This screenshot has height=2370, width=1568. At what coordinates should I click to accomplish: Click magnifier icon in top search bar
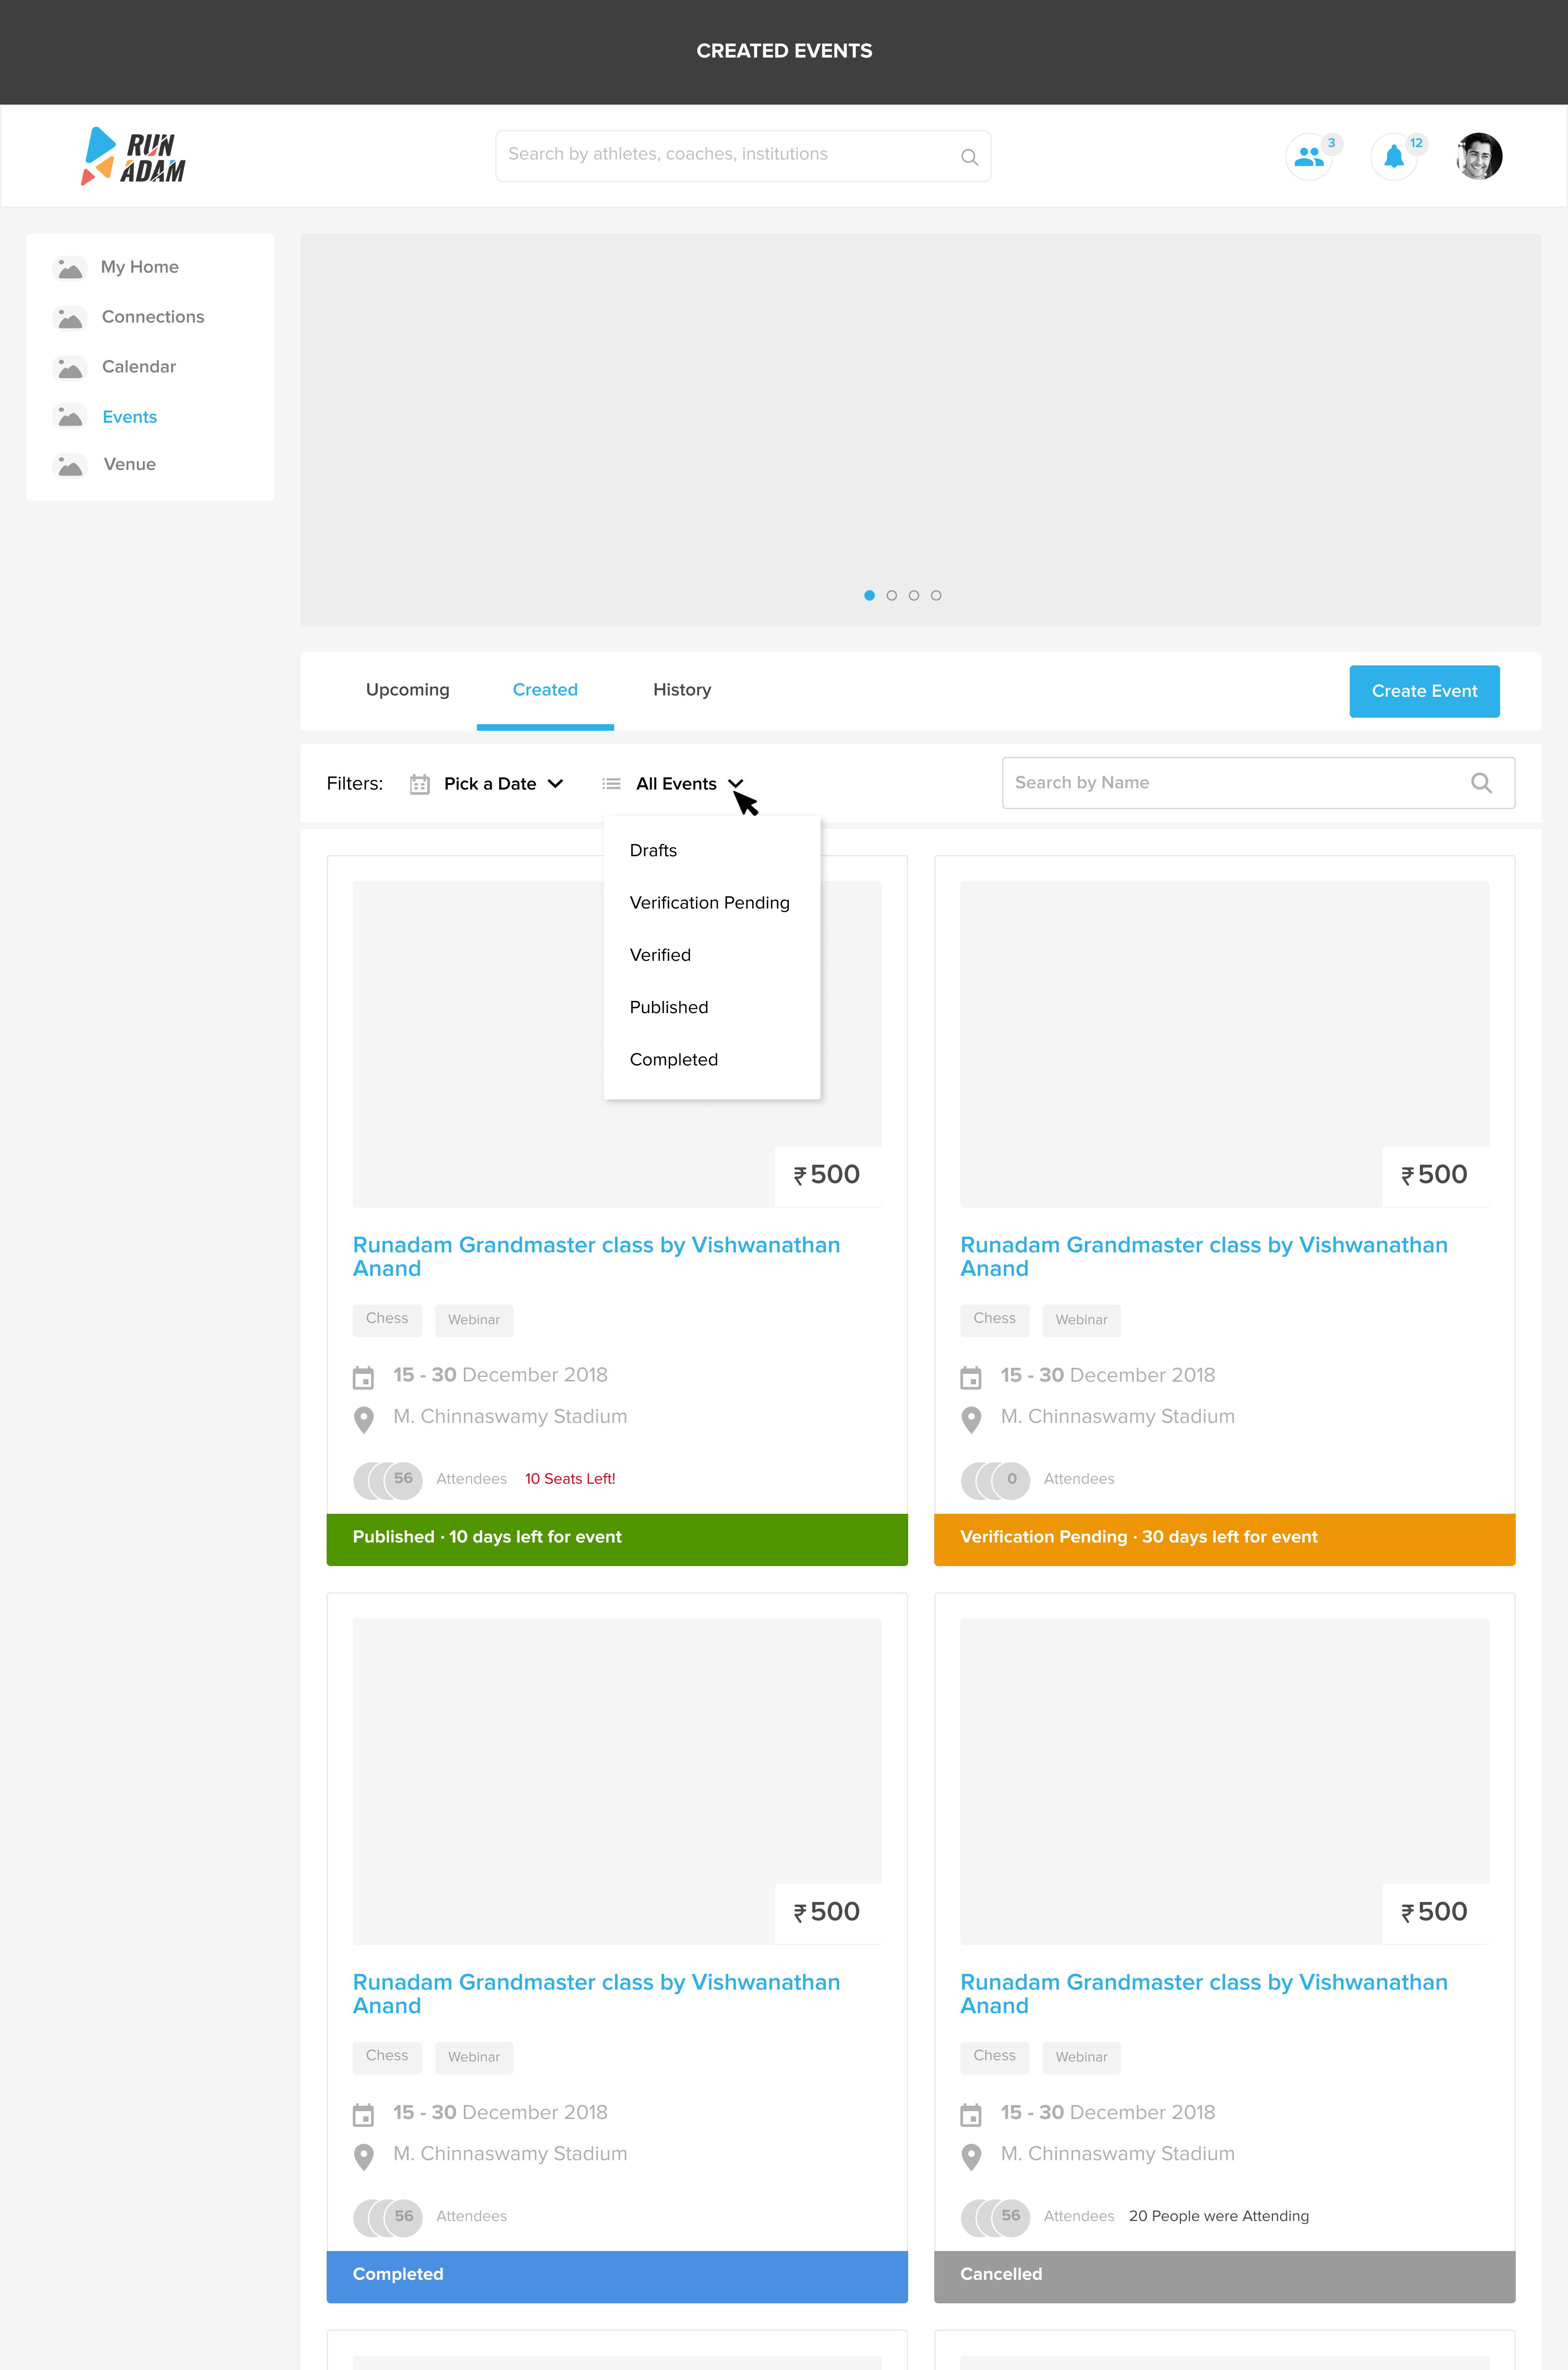pos(969,157)
